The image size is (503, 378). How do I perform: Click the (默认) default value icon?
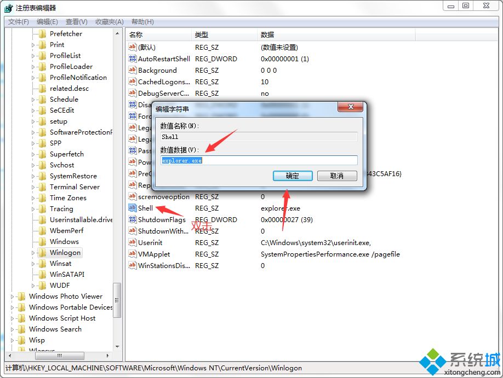(x=133, y=46)
